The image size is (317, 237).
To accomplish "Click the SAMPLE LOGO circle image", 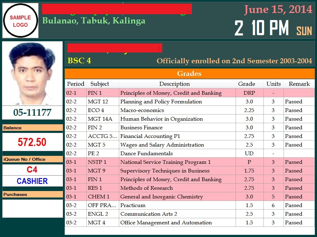I will pyautogui.click(x=20, y=21).
